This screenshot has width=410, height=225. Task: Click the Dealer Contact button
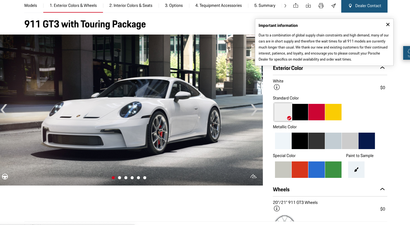[364, 6]
